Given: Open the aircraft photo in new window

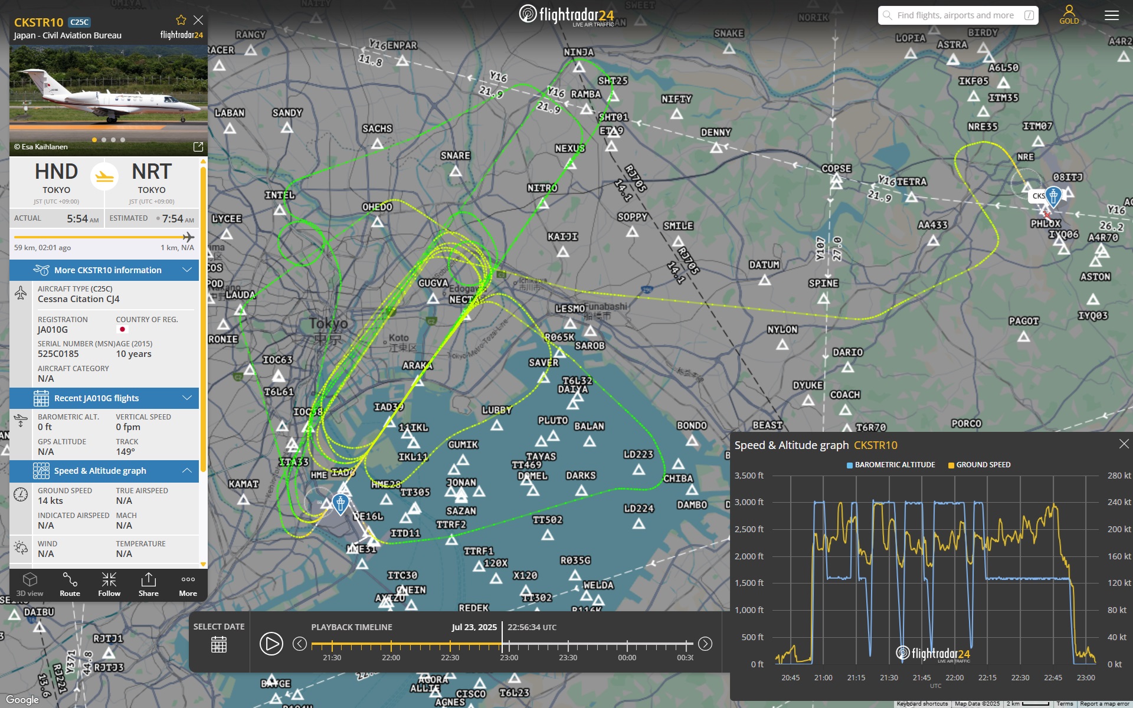Looking at the screenshot, I should (x=198, y=146).
